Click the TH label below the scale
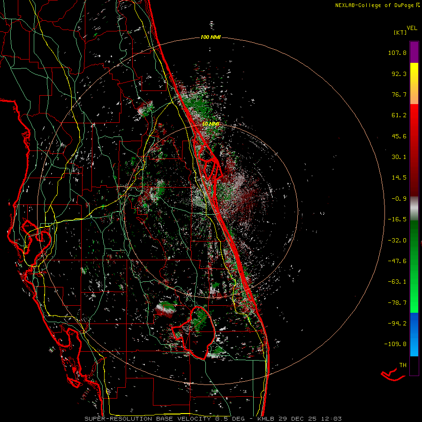The image size is (422, 422). [x=403, y=365]
